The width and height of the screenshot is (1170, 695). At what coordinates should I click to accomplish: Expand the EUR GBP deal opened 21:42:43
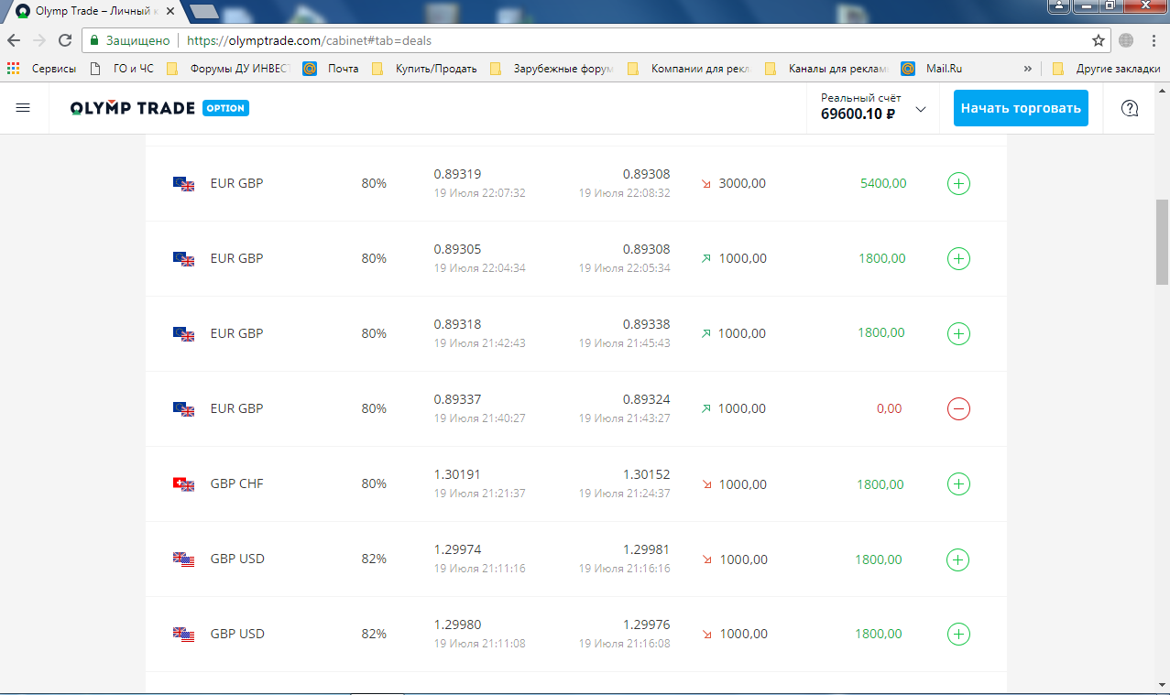(958, 334)
